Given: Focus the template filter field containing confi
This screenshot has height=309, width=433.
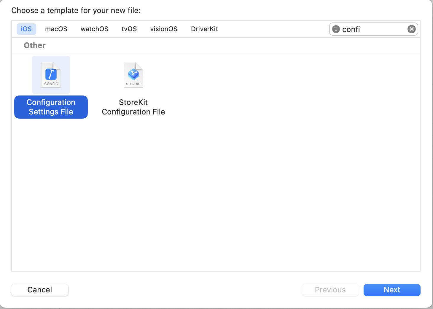Looking at the screenshot, I should click(x=374, y=29).
